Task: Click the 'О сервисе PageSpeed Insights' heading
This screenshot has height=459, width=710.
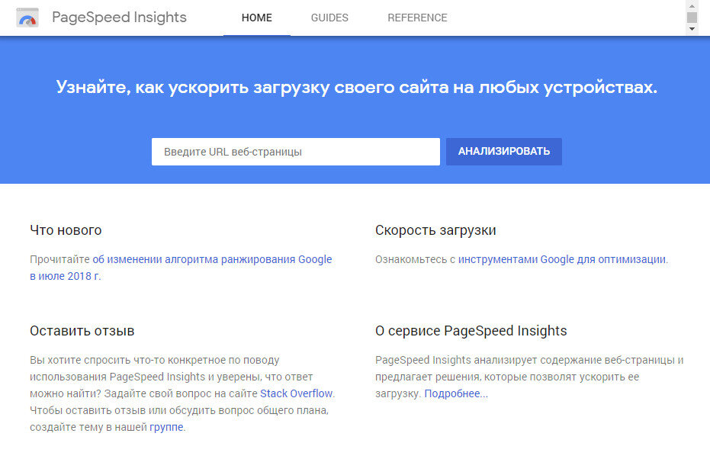Action: point(471,331)
